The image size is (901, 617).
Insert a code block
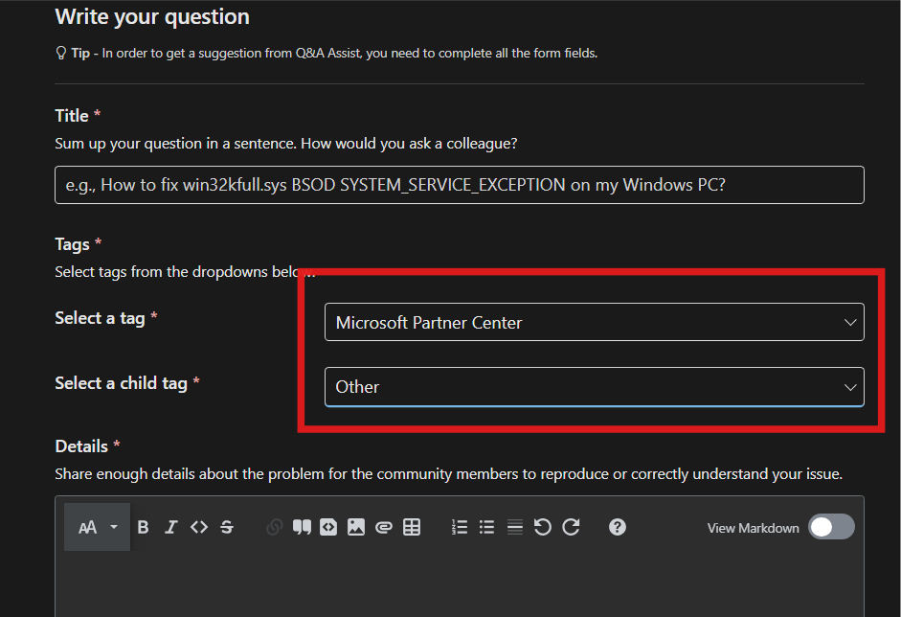[x=328, y=527]
